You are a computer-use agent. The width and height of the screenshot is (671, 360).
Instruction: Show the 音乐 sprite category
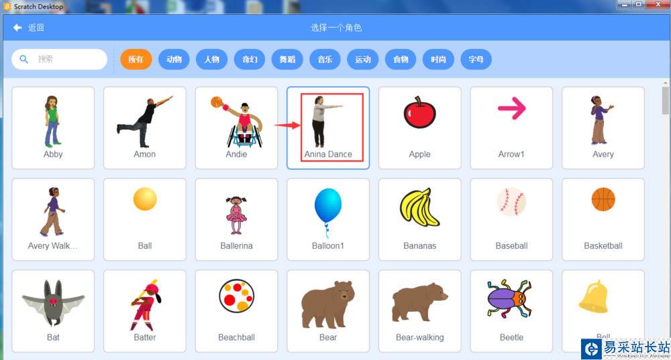[x=325, y=60]
